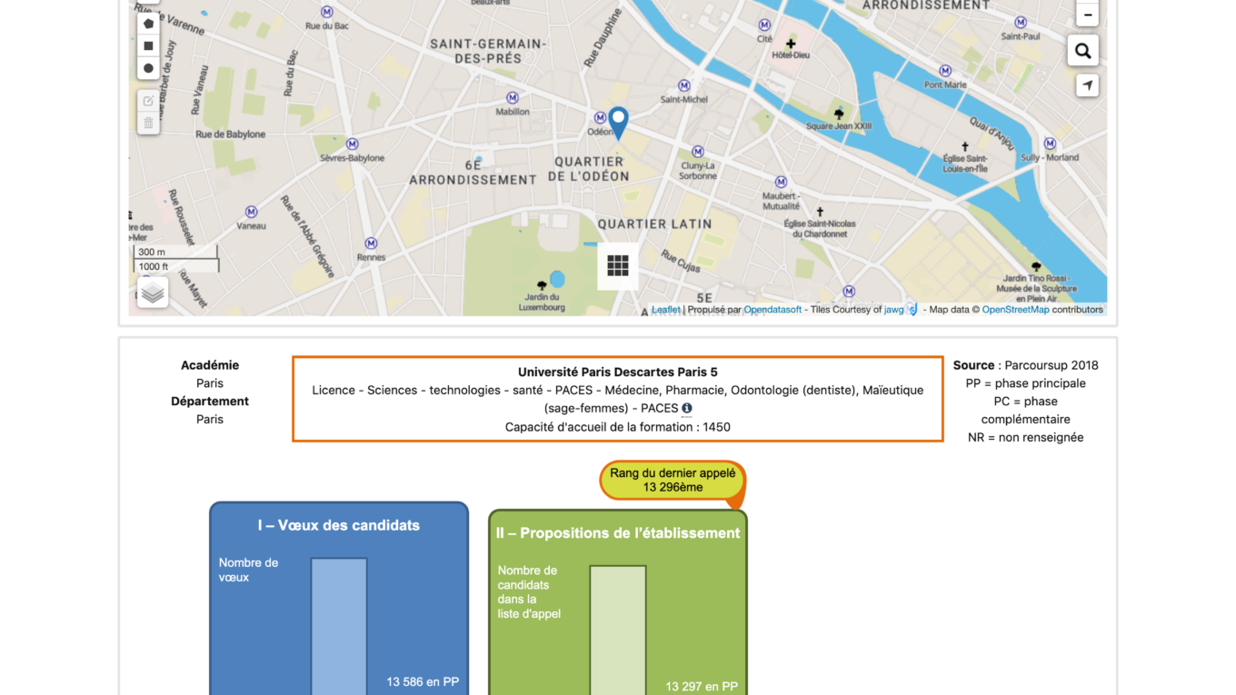The height and width of the screenshot is (695, 1236).
Task: Click the edit shapes tool
Action: 148,101
